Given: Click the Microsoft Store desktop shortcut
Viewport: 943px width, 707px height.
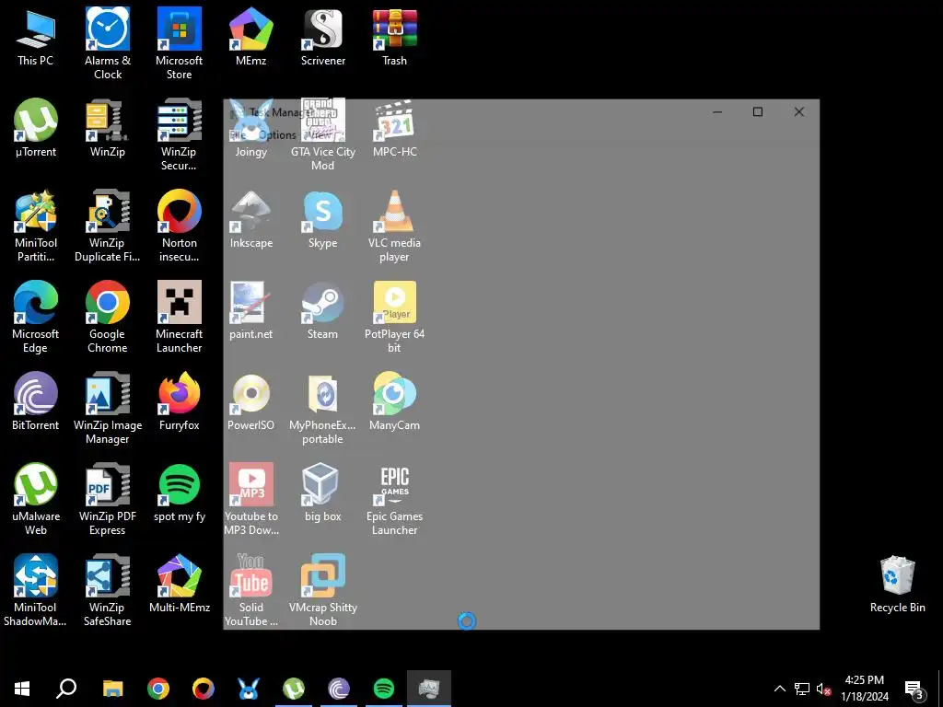Looking at the screenshot, I should coord(180,43).
